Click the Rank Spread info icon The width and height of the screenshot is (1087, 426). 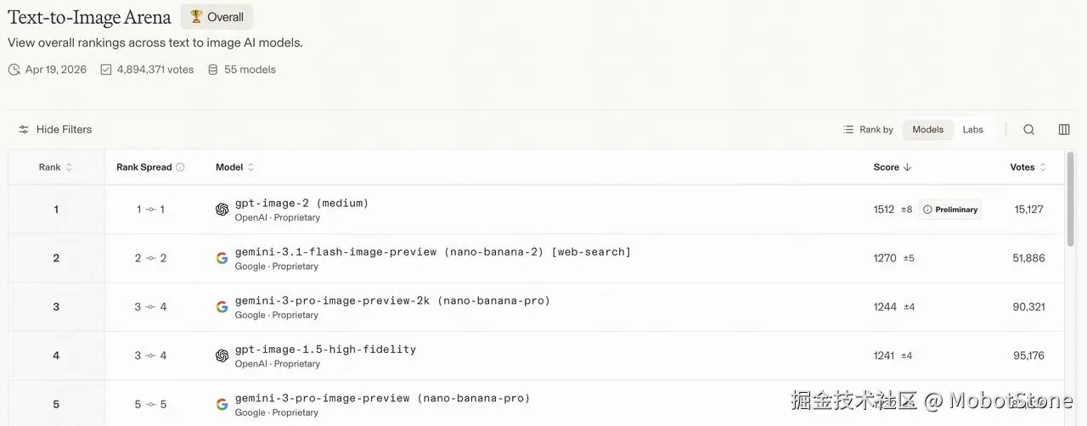pyautogui.click(x=180, y=167)
